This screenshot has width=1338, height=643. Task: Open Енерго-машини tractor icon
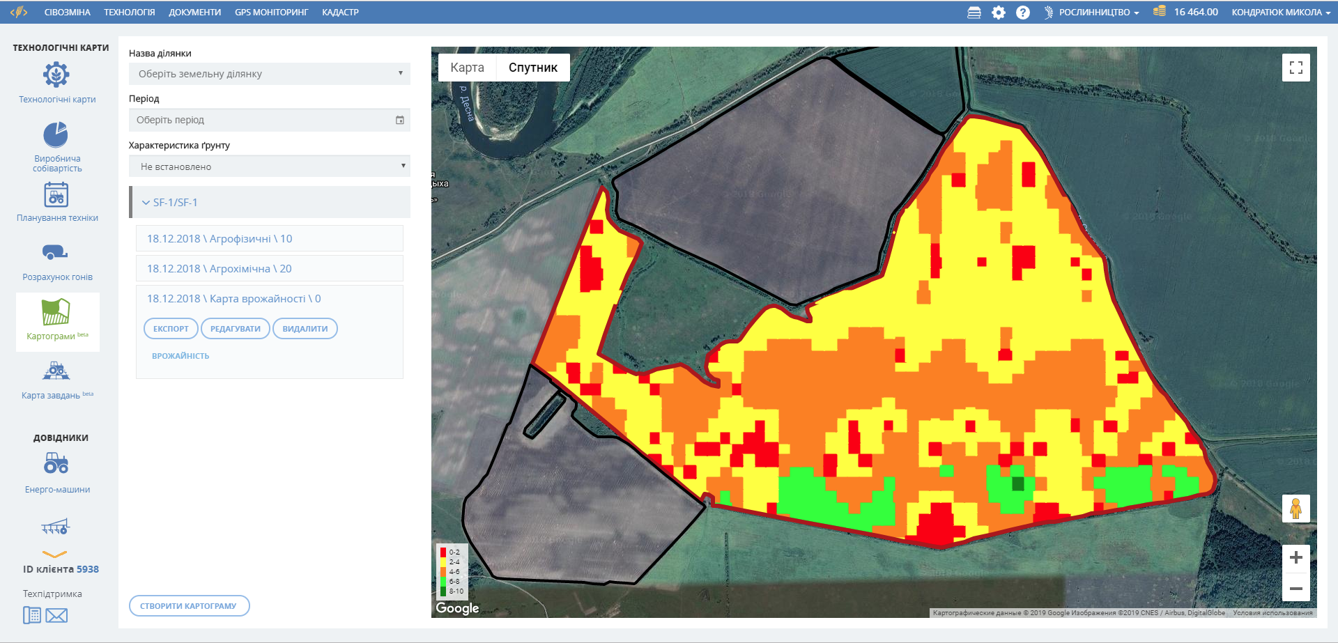click(56, 463)
